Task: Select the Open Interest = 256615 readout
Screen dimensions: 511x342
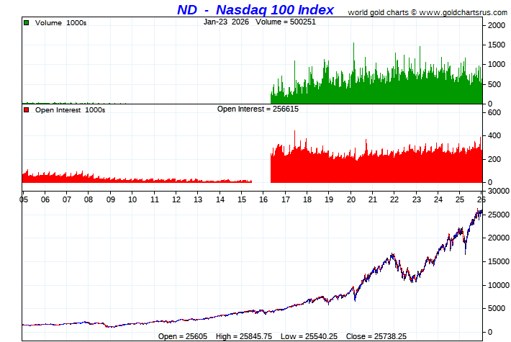Action: click(x=258, y=109)
